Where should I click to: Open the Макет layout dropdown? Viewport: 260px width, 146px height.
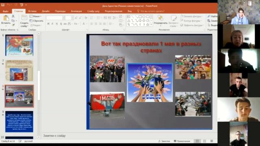(35, 16)
